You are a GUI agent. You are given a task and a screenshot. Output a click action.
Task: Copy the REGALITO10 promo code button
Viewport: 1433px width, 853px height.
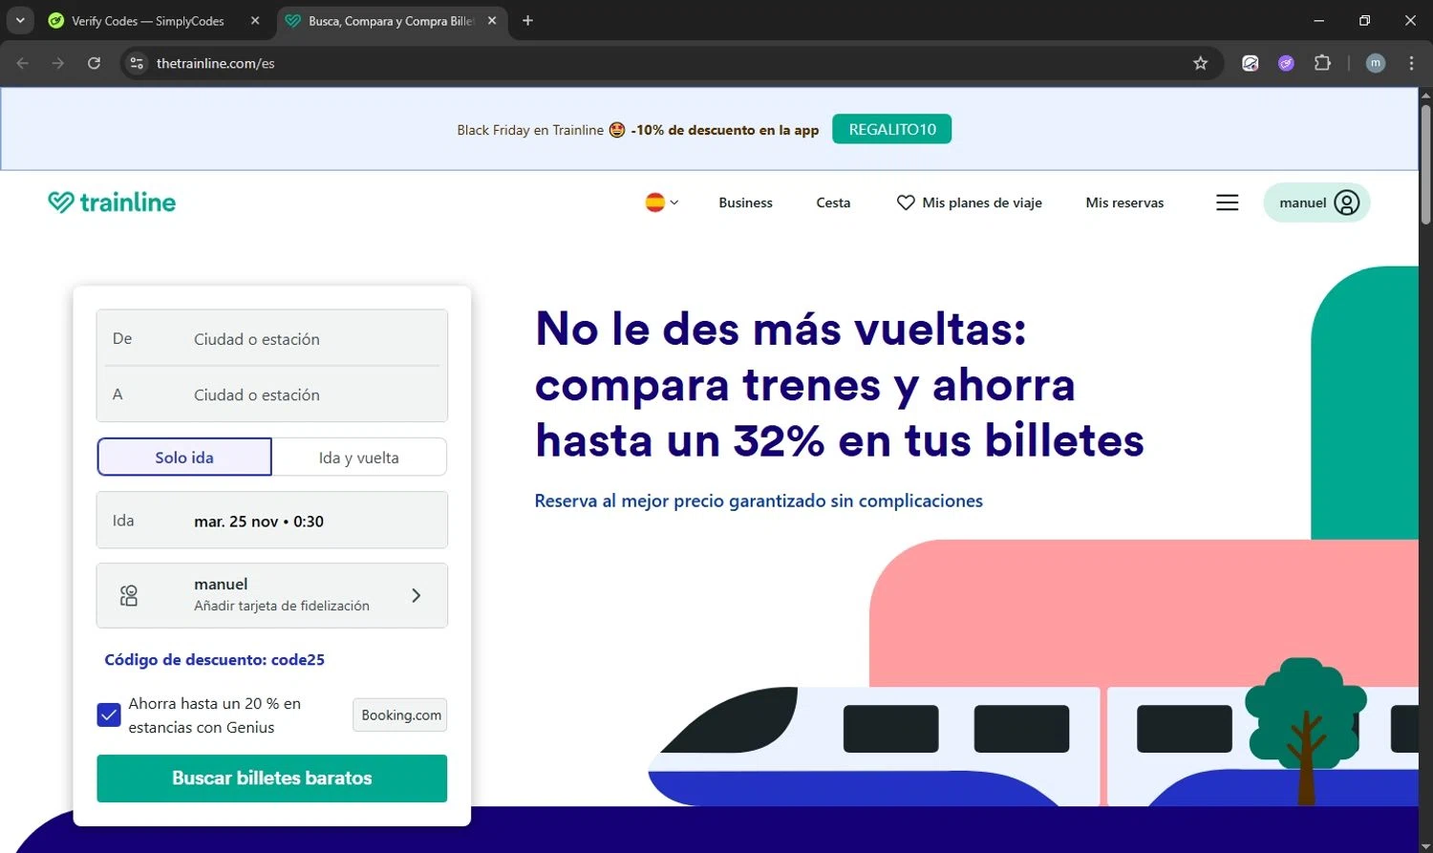click(x=892, y=129)
